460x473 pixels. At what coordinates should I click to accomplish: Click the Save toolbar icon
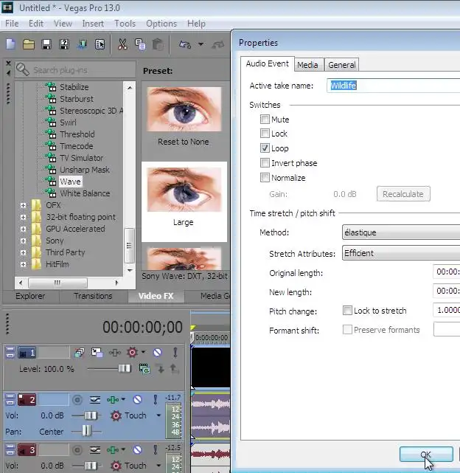coord(46,44)
